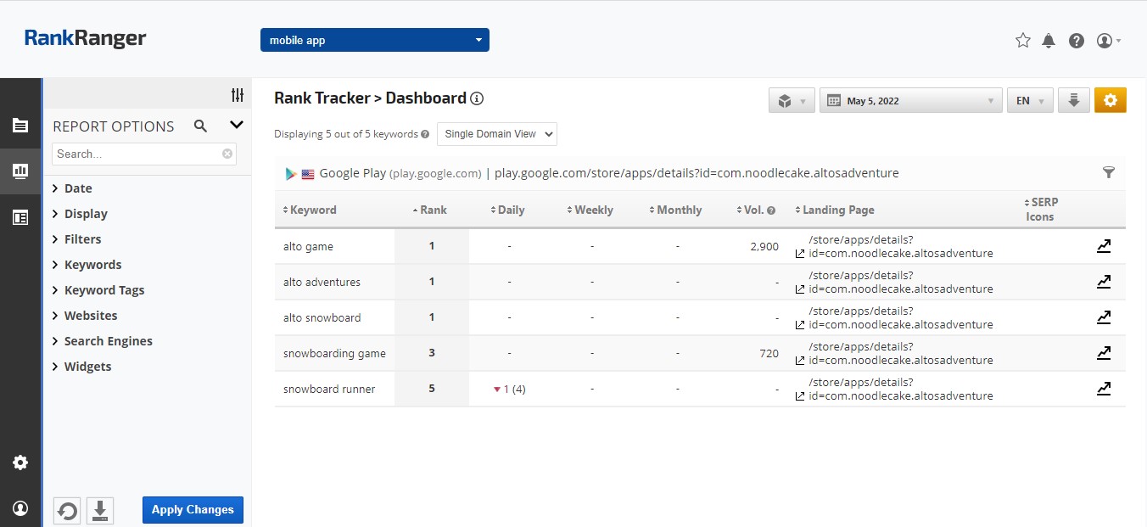This screenshot has height=527, width=1147.
Task: Open the dashboard layout icon in sidebar
Action: click(x=20, y=217)
